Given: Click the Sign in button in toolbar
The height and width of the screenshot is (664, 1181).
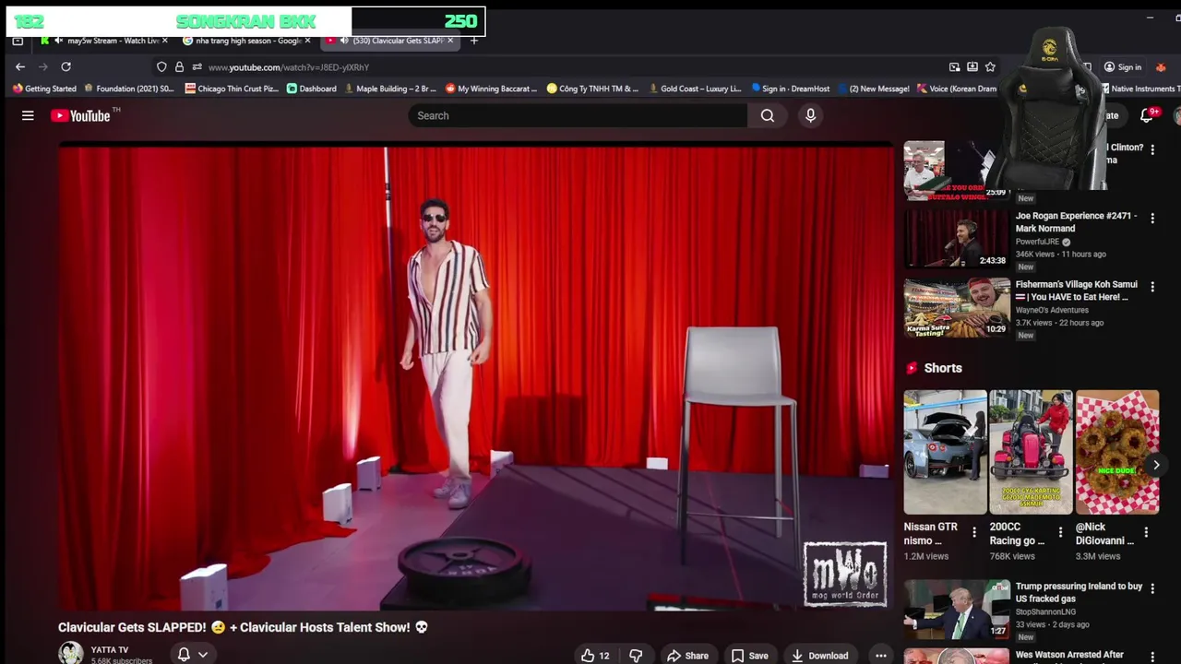Looking at the screenshot, I should [x=1123, y=66].
